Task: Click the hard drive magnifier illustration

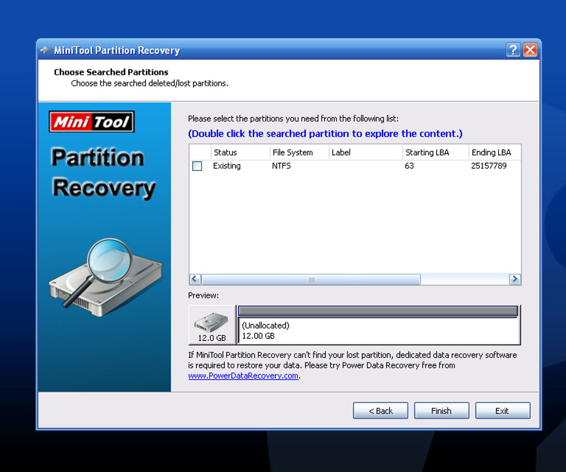Action: point(106,278)
